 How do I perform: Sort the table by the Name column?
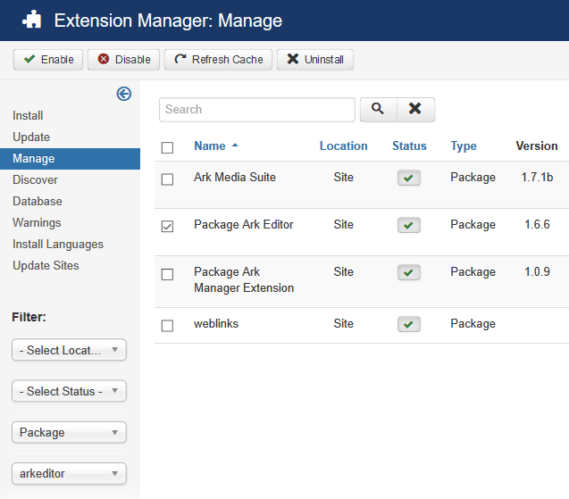pyautogui.click(x=210, y=146)
